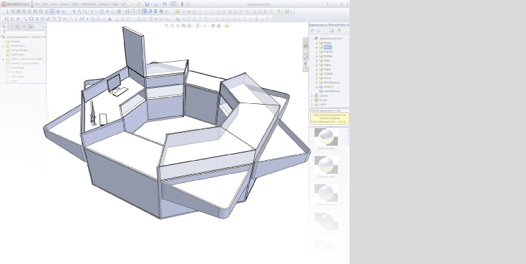
Task: Click the Save icon in the title toolbar
Action: tap(147, 4)
